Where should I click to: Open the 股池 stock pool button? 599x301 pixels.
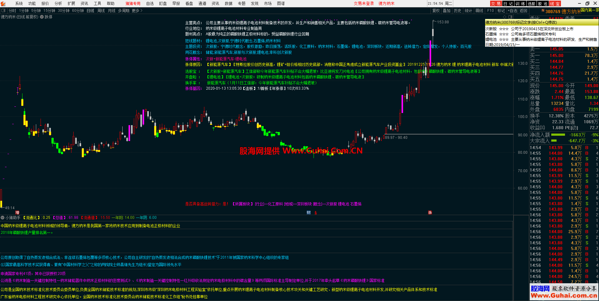pos(543,3)
